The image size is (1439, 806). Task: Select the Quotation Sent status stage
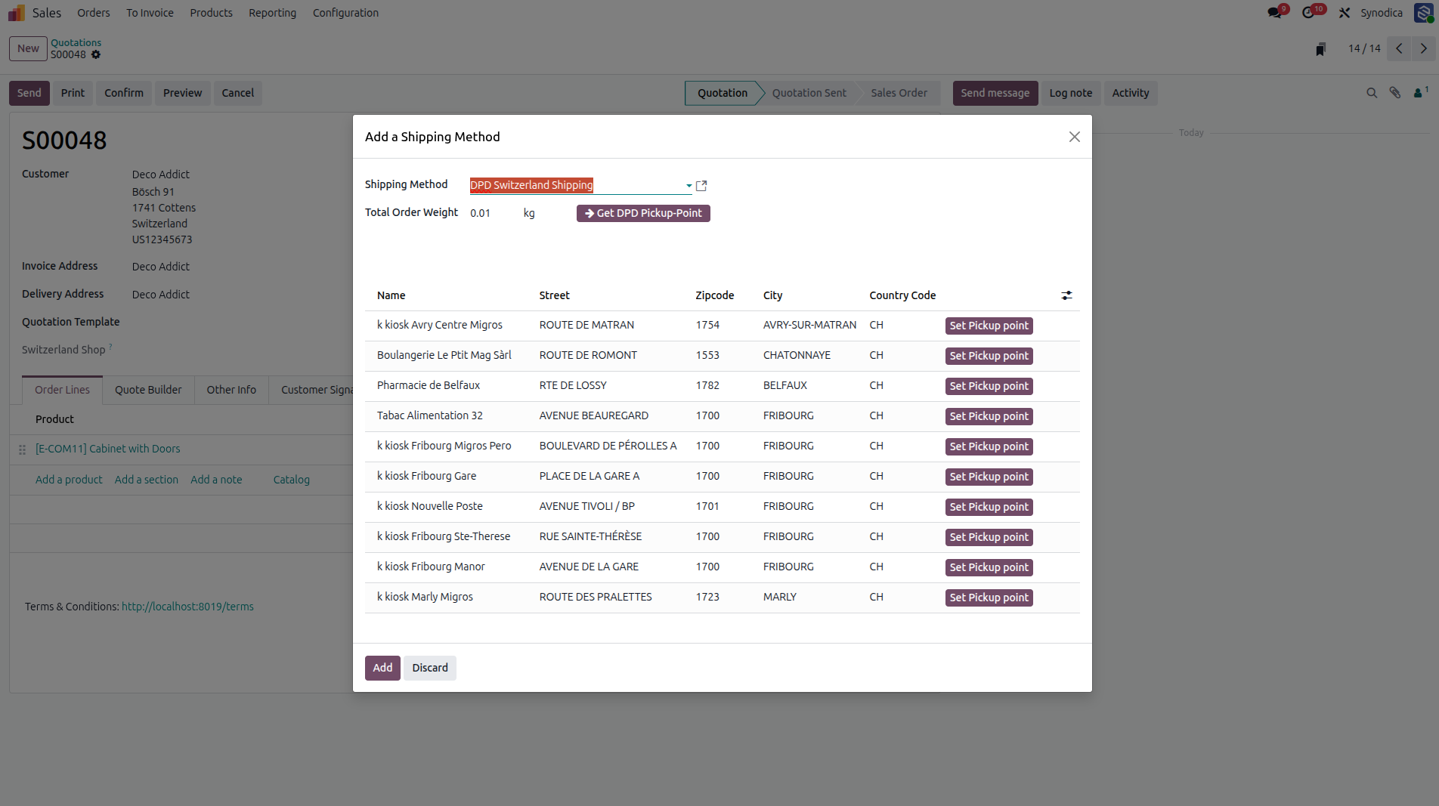pyautogui.click(x=809, y=93)
